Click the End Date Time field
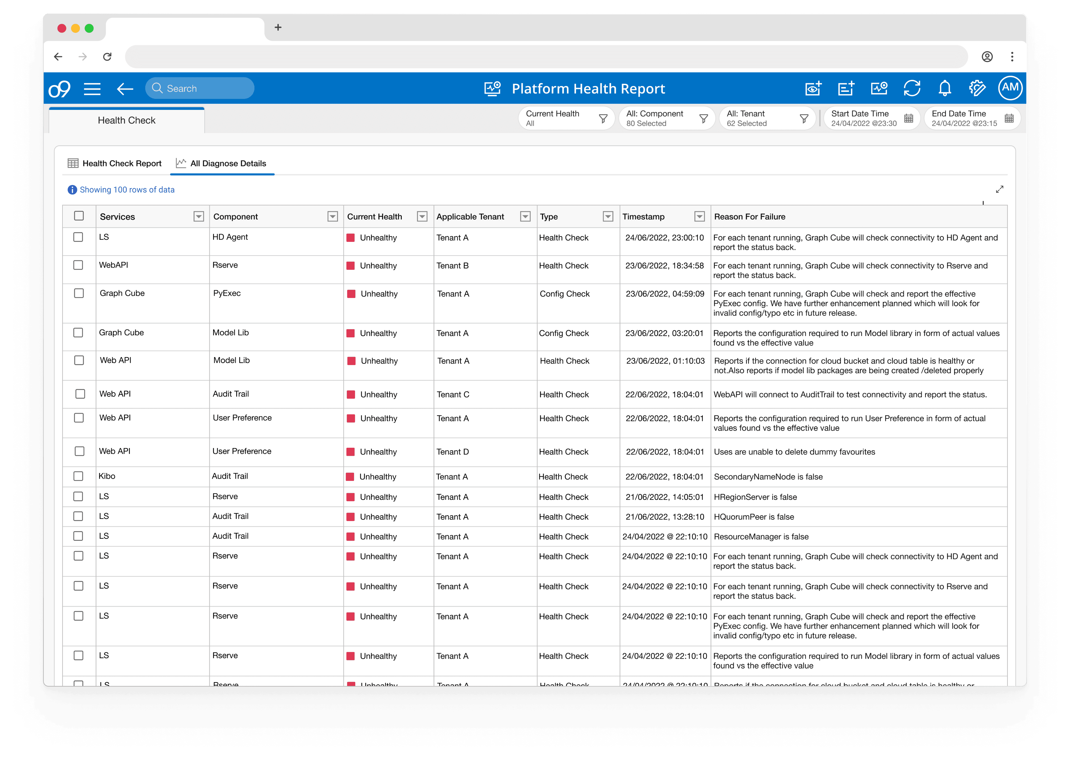The width and height of the screenshot is (1070, 759). pos(972,118)
